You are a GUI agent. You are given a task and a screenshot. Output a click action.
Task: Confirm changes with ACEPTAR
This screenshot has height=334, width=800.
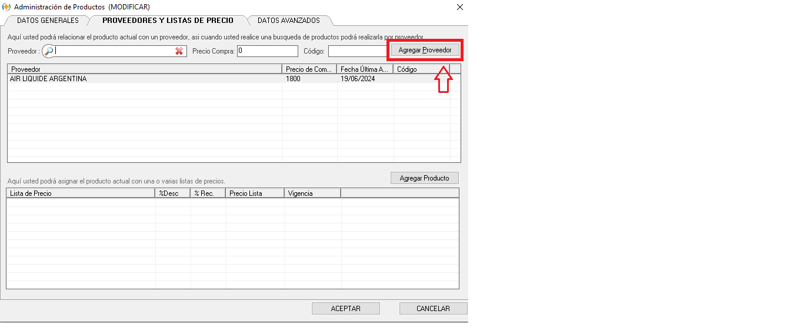pos(345,308)
